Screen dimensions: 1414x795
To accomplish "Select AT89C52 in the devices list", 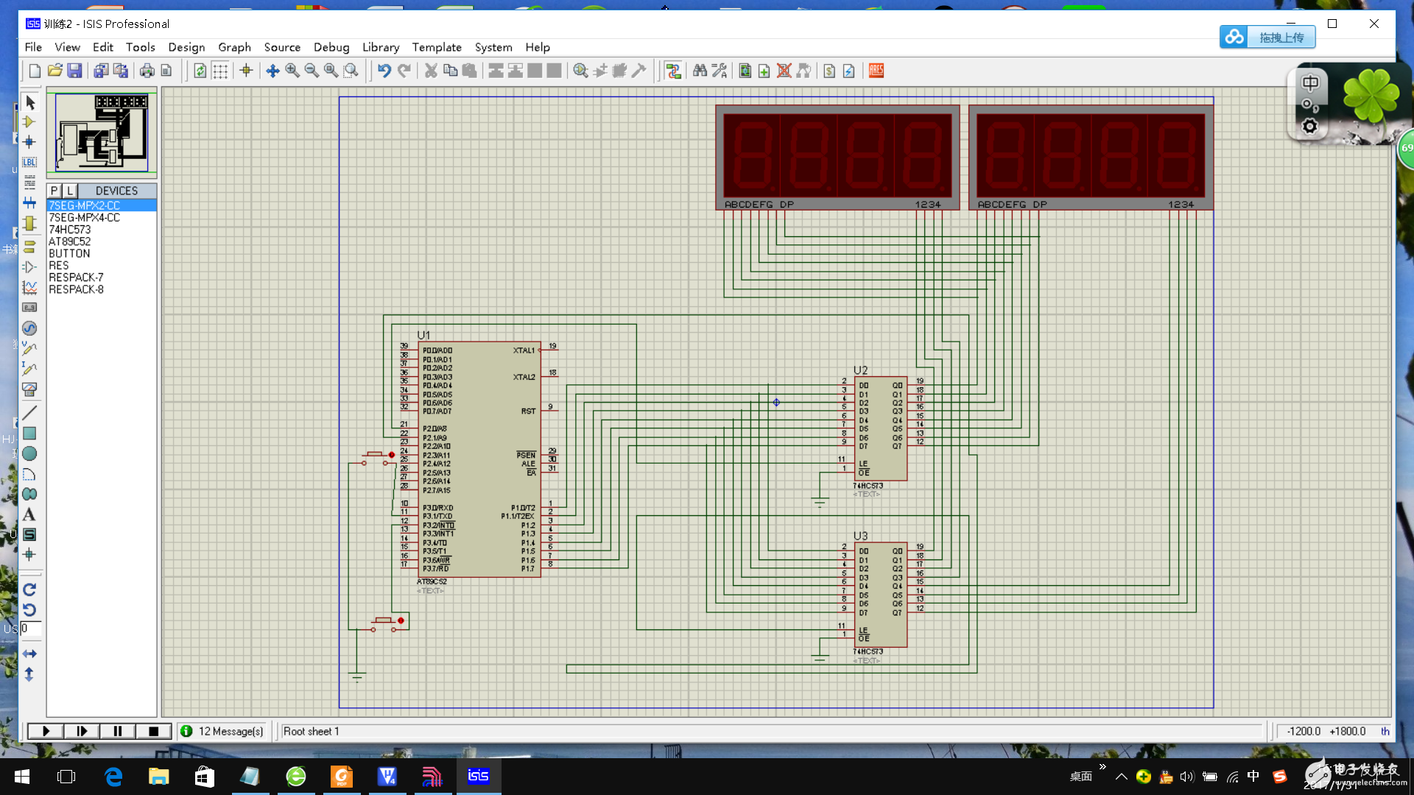I will click(x=69, y=241).
